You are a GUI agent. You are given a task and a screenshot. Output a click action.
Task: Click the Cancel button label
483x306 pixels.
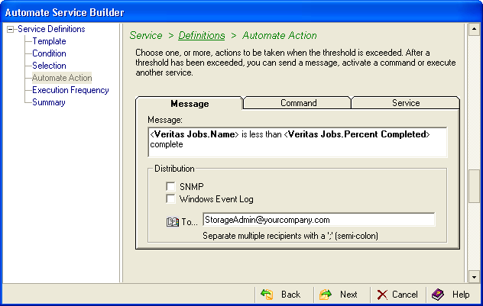tap(404, 295)
